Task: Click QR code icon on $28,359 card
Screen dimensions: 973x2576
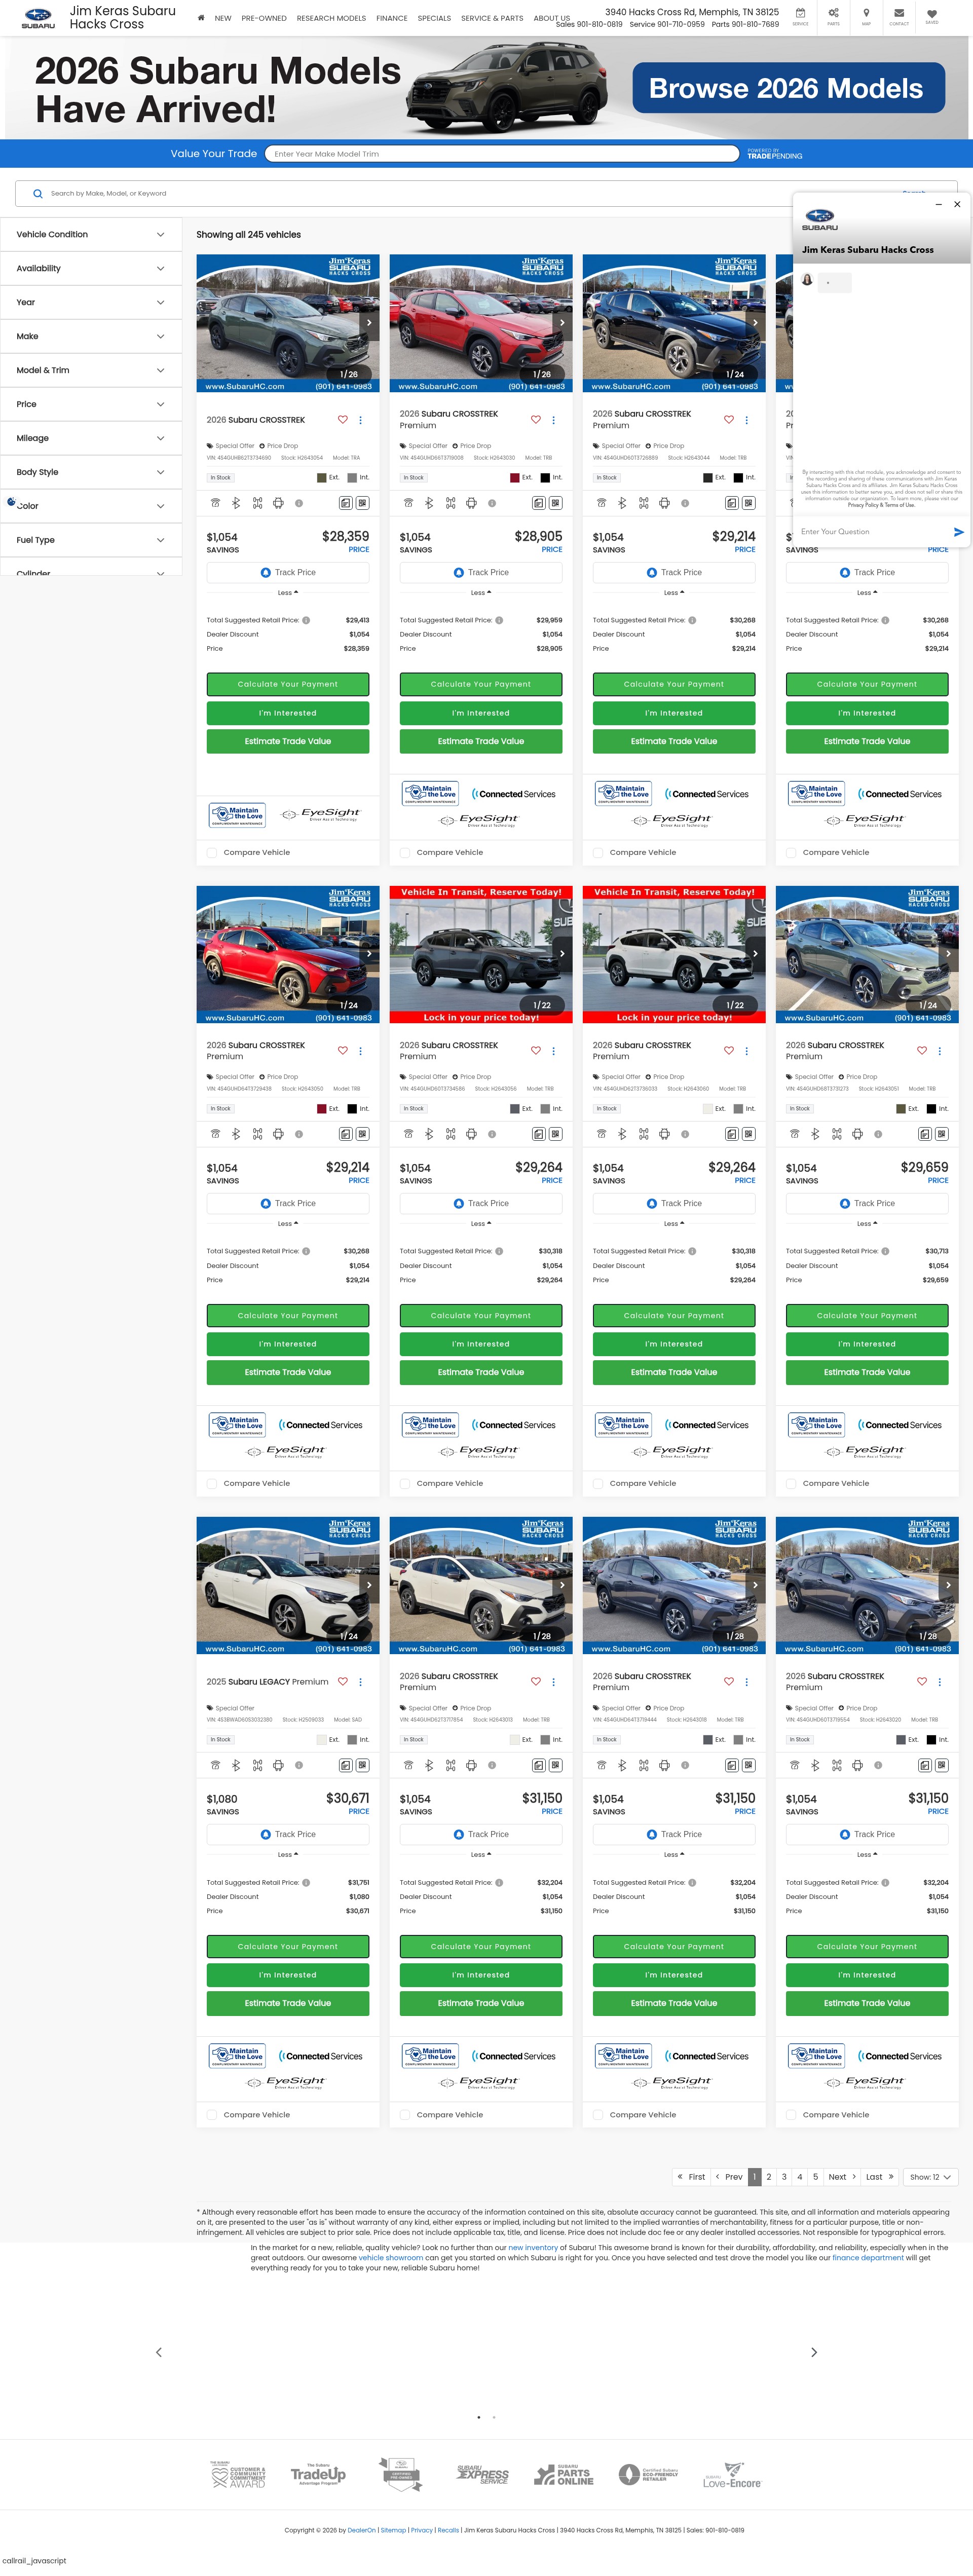Action: pos(362,503)
